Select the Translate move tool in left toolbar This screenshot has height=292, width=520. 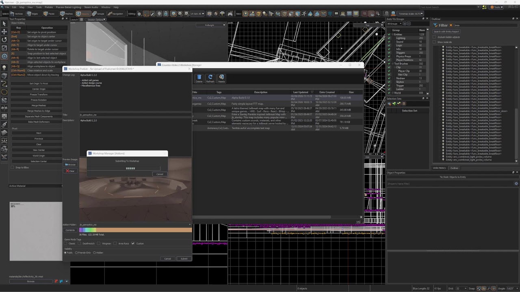tap(4, 32)
